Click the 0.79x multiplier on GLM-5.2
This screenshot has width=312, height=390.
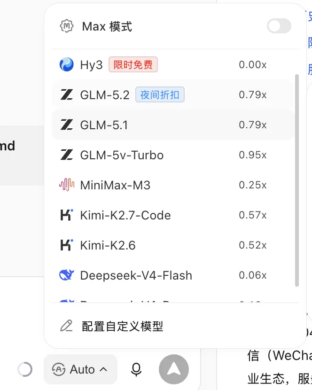[x=252, y=95]
